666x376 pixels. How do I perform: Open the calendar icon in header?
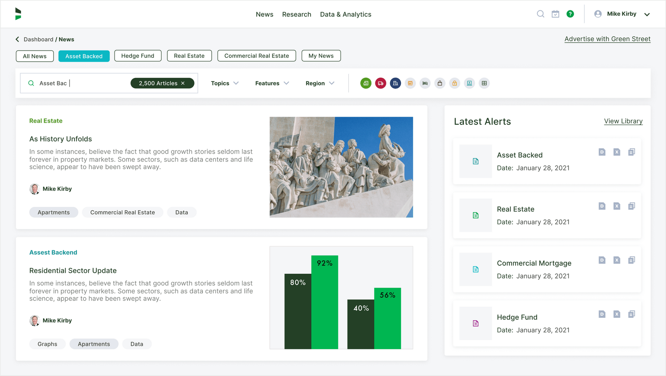pos(555,14)
